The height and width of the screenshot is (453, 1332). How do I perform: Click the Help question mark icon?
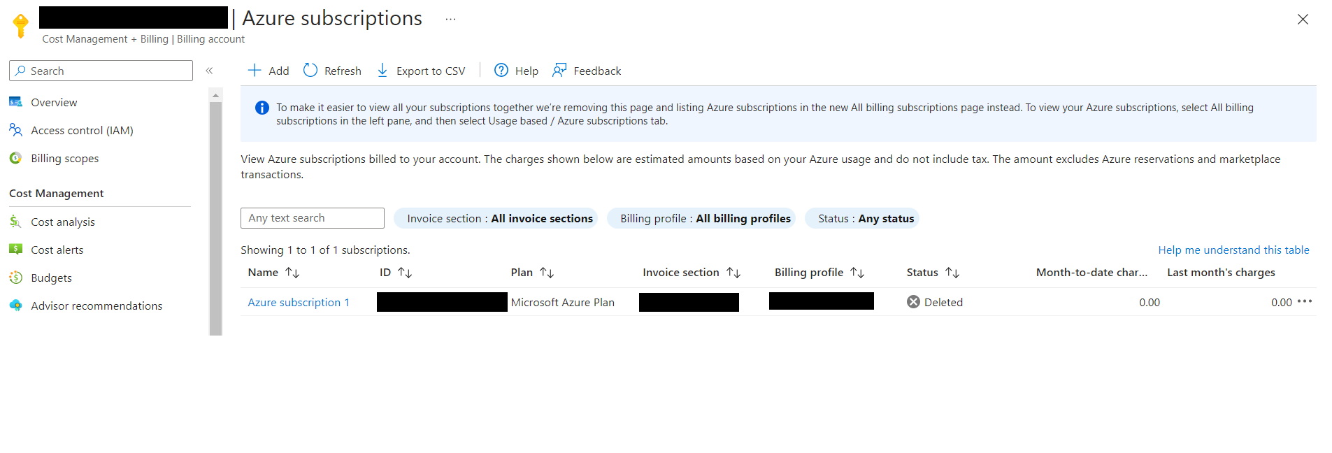tap(501, 71)
